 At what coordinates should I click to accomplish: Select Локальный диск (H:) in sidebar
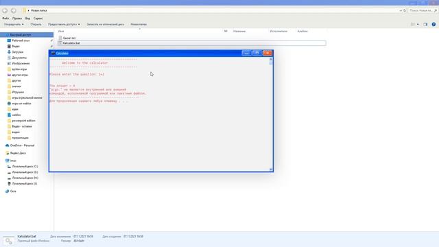[25, 178]
